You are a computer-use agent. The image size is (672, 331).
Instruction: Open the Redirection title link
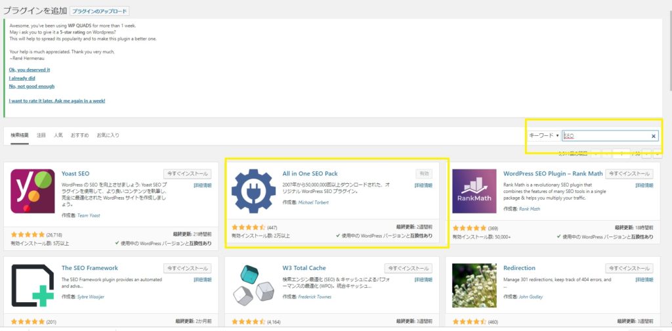(520, 268)
